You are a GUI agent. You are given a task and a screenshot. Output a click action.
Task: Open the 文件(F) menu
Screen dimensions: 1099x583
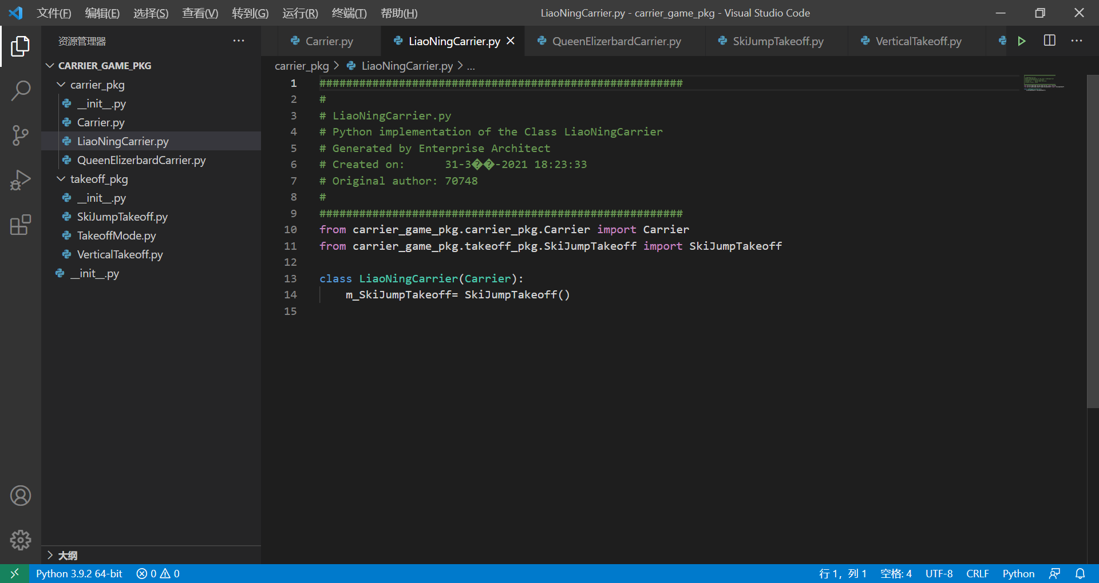pyautogui.click(x=54, y=13)
